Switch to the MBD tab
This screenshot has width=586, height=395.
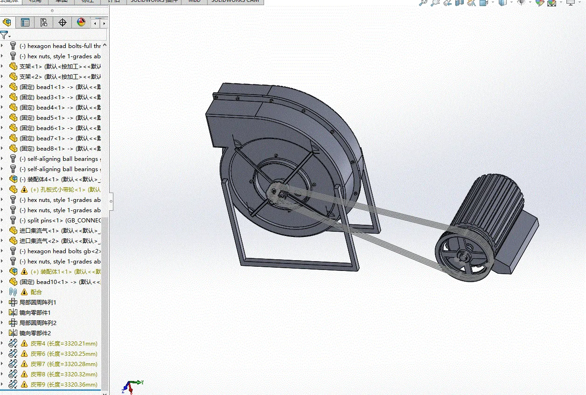pos(195,2)
